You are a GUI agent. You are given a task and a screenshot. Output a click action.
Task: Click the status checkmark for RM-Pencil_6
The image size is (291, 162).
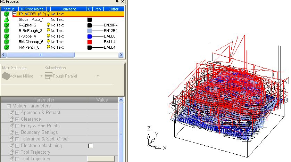[x=7, y=47]
